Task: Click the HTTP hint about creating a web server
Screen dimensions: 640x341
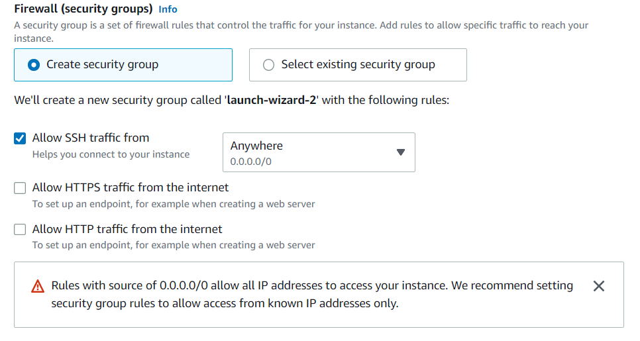Action: click(x=174, y=245)
